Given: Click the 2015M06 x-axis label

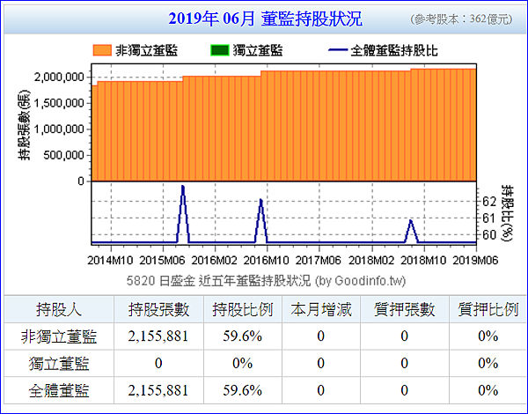Looking at the screenshot, I should 162,260.
